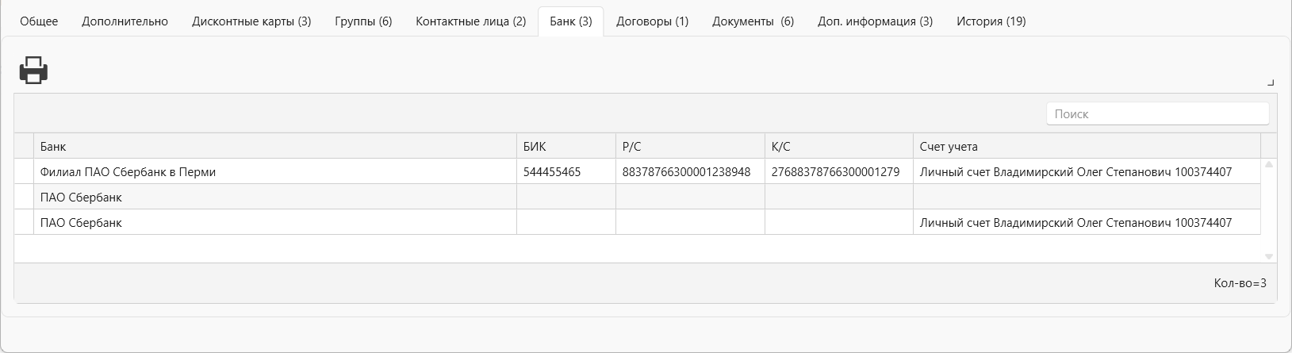1292x353 pixels.
Task: Switch to Группы (6) tab
Action: click(x=363, y=21)
